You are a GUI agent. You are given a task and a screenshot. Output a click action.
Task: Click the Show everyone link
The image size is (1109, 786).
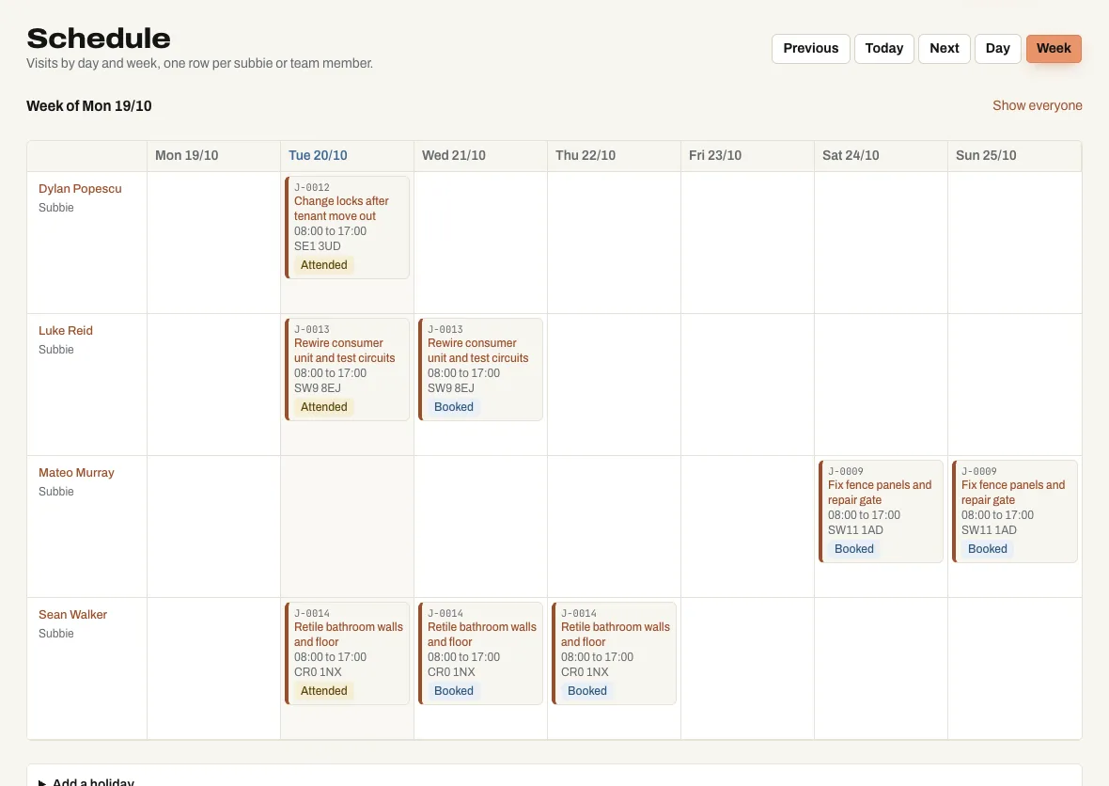click(x=1037, y=105)
